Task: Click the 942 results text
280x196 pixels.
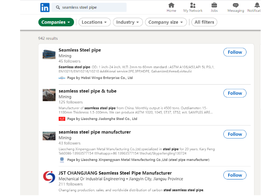Action: [x=48, y=39]
